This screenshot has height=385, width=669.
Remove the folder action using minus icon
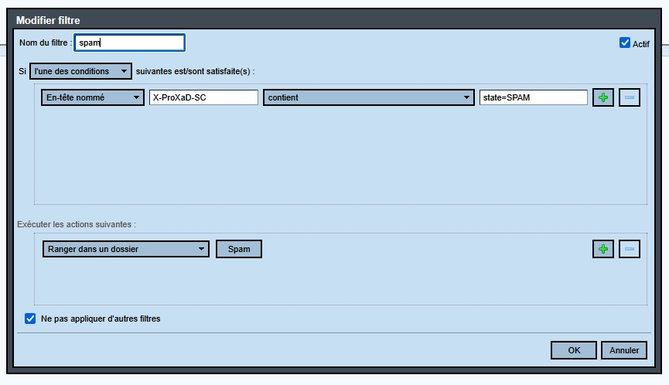pos(630,249)
